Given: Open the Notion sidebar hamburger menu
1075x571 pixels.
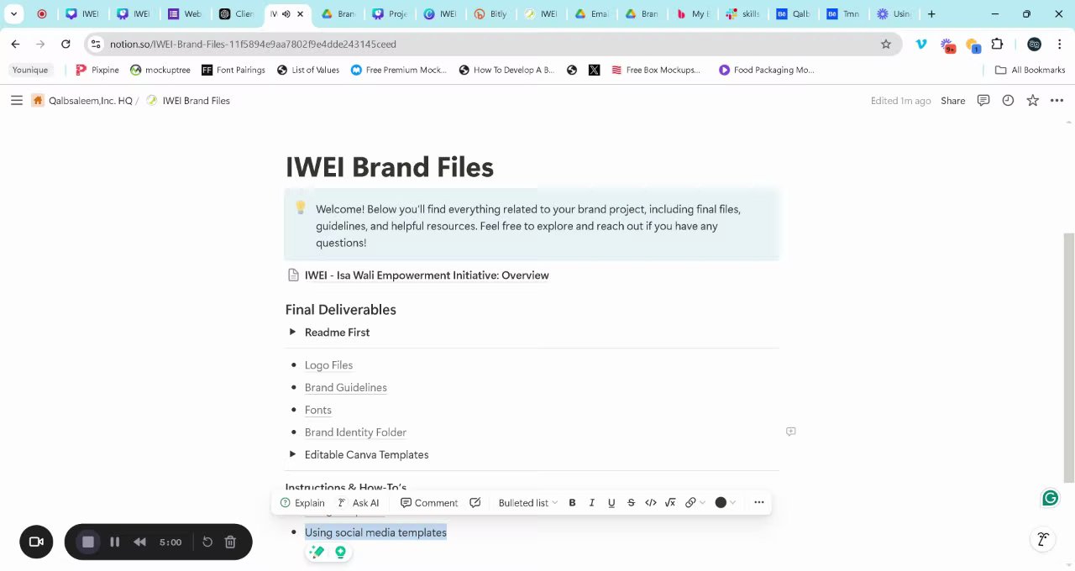Looking at the screenshot, I should (x=16, y=101).
